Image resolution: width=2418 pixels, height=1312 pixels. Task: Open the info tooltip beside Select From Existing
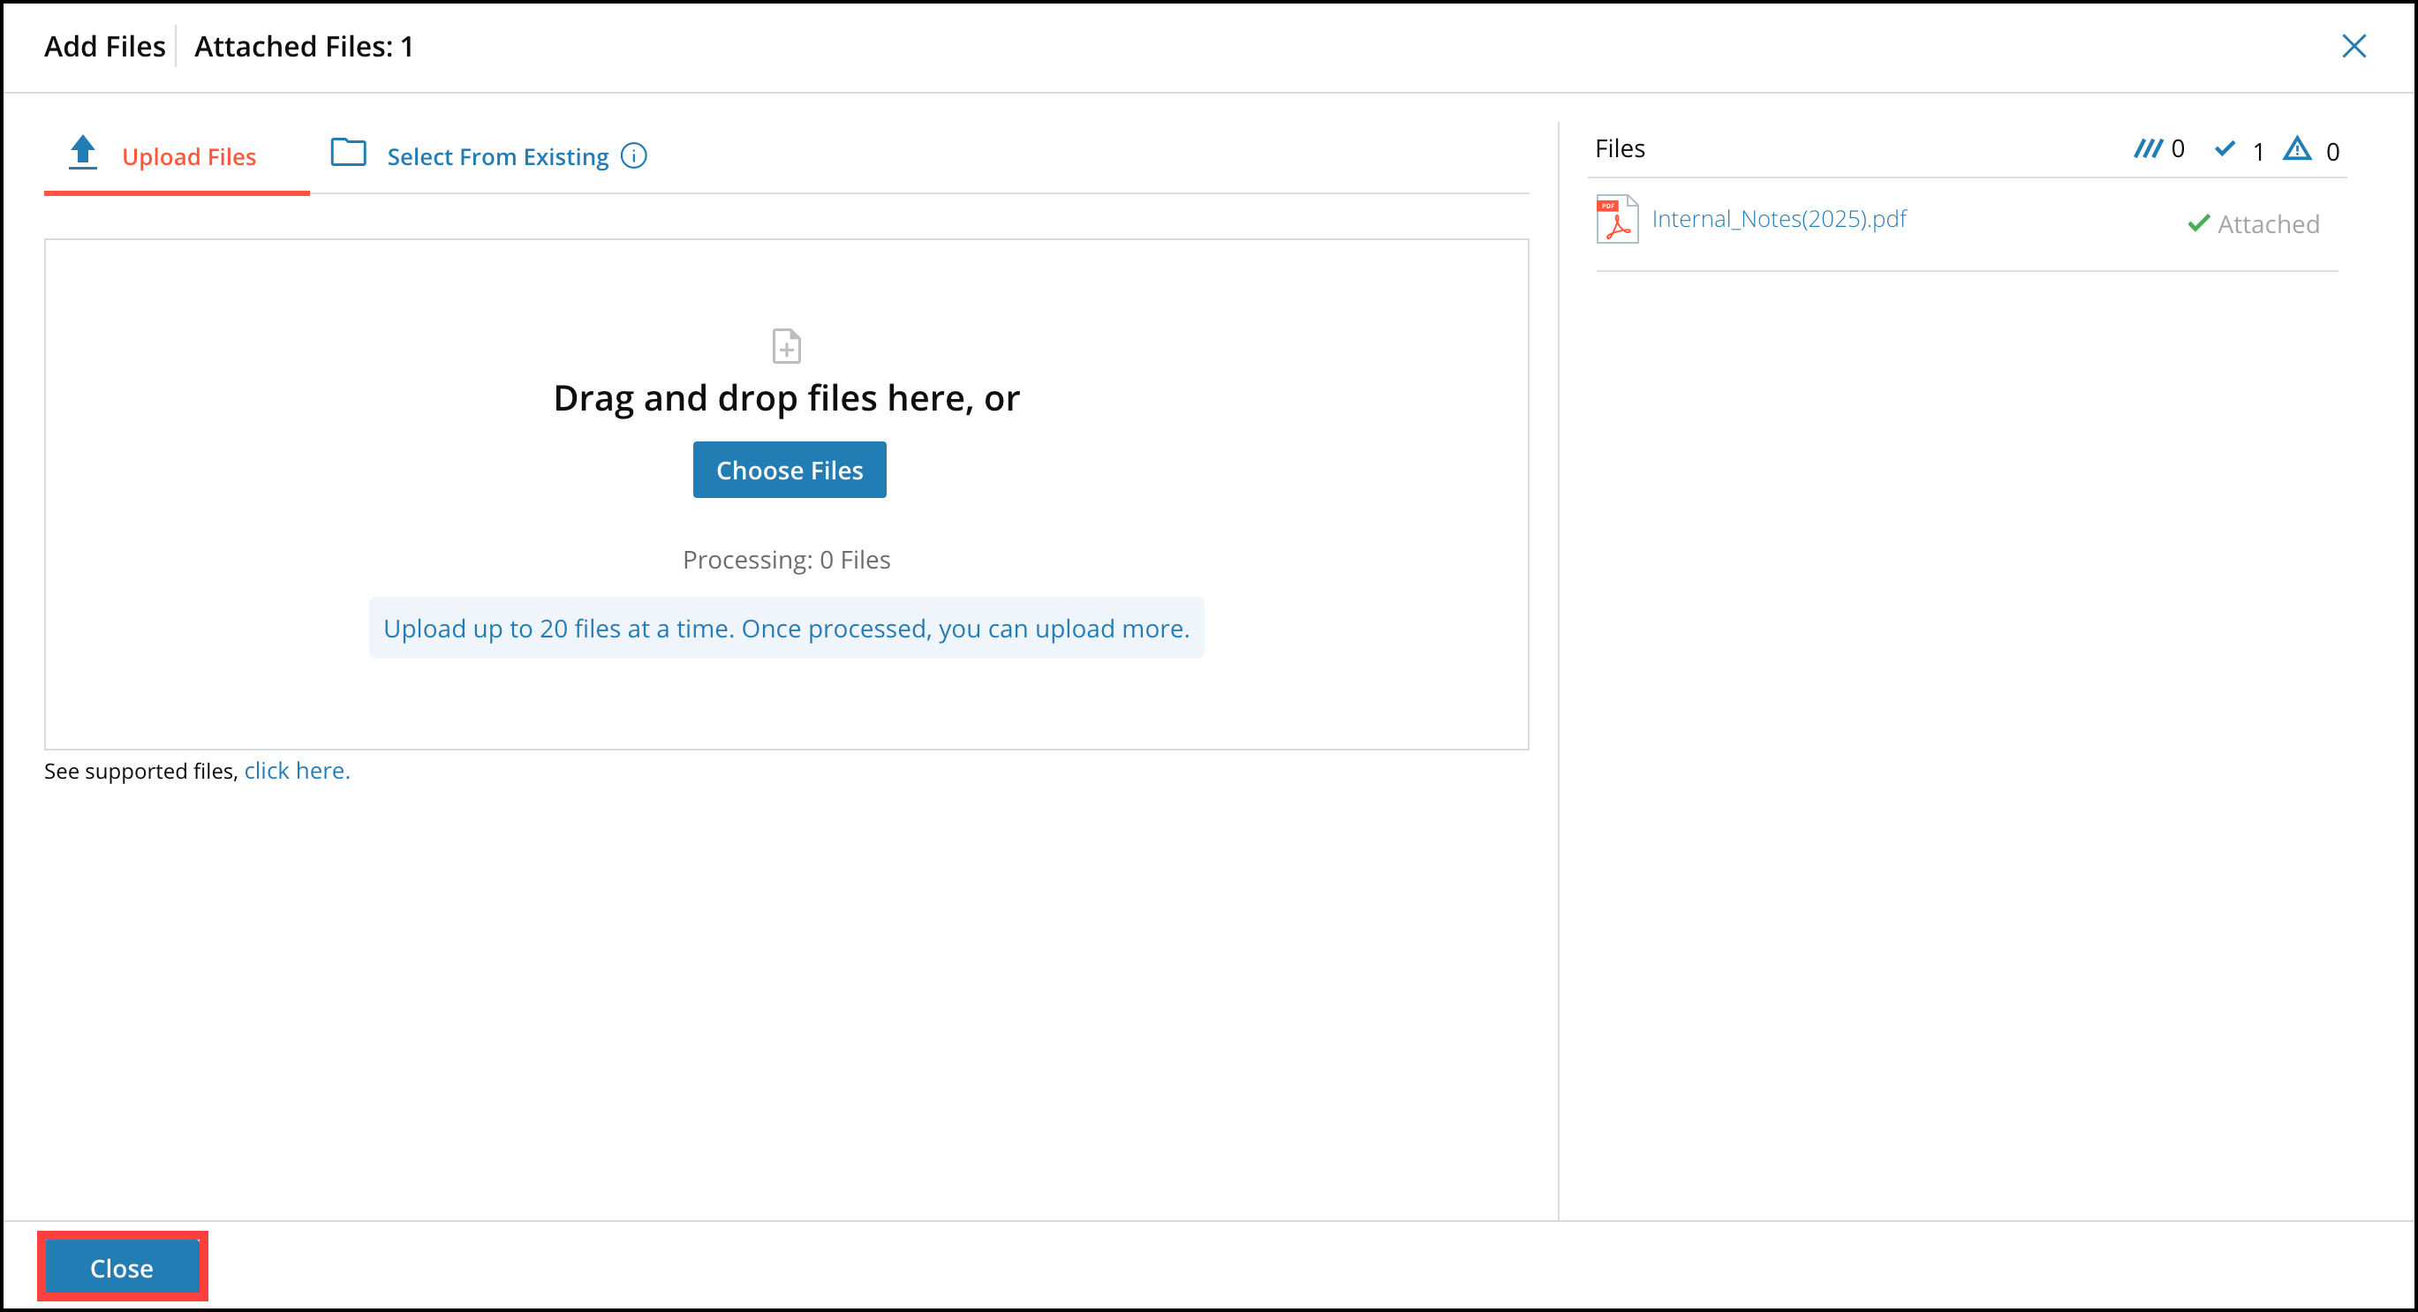point(633,155)
